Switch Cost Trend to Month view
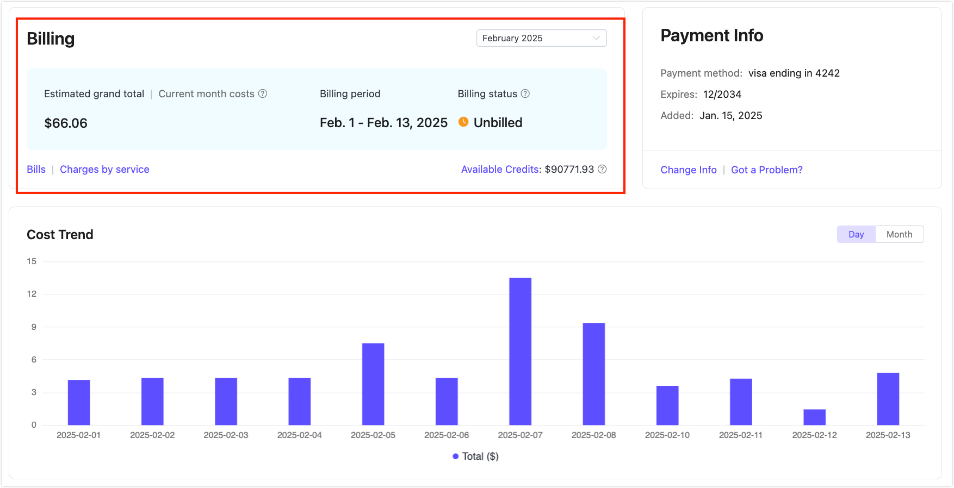The width and height of the screenshot is (954, 488). pyautogui.click(x=899, y=234)
